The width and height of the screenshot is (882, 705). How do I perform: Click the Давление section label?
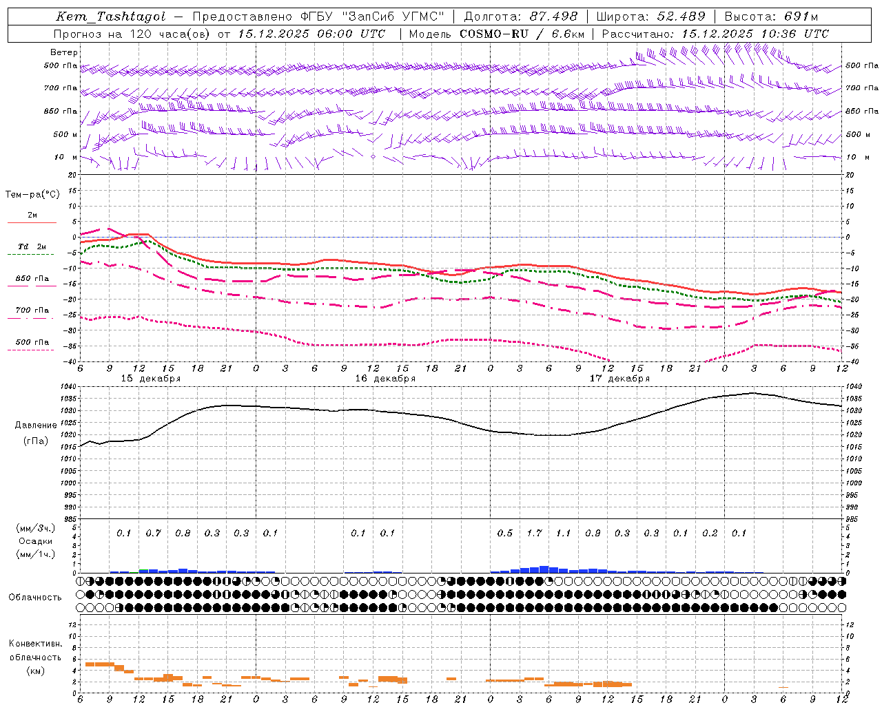[36, 425]
